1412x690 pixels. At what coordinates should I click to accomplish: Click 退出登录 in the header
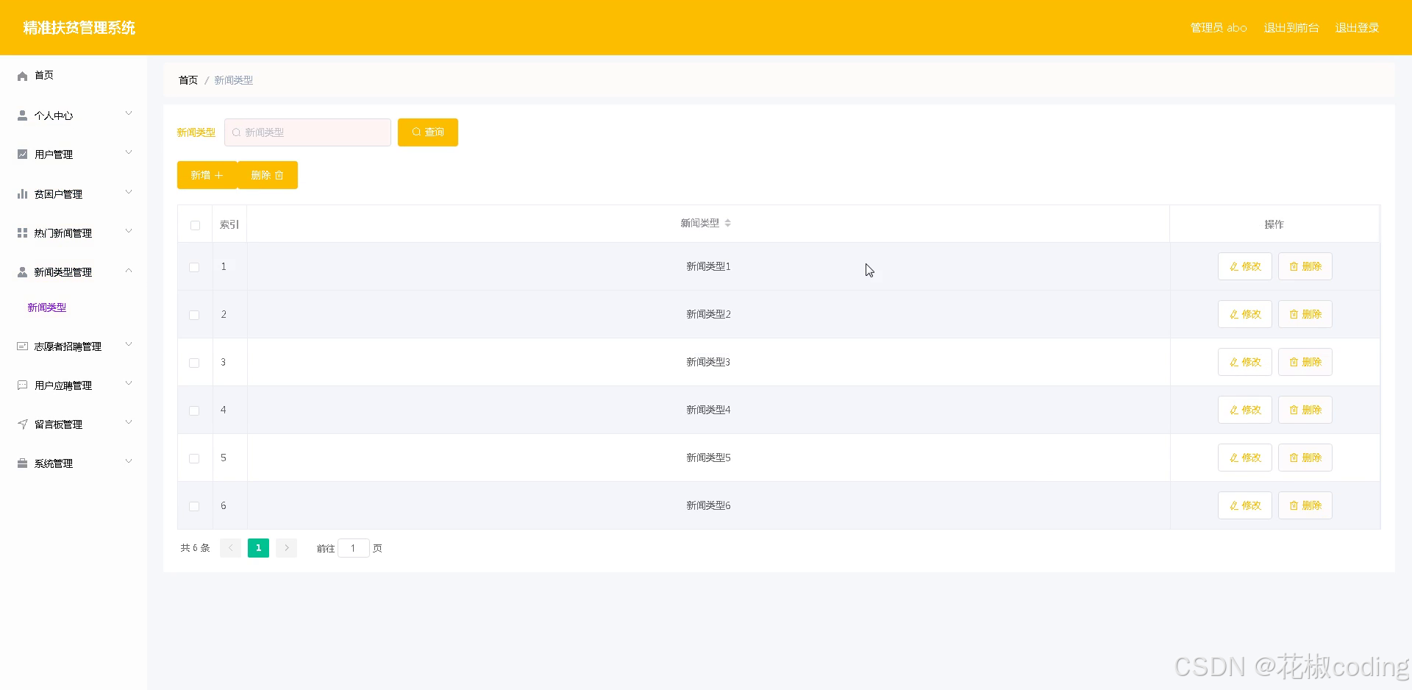tap(1357, 28)
